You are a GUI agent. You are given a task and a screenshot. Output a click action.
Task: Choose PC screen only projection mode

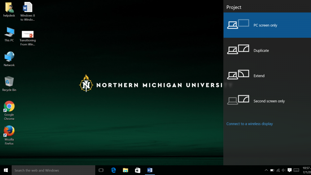[267, 25]
